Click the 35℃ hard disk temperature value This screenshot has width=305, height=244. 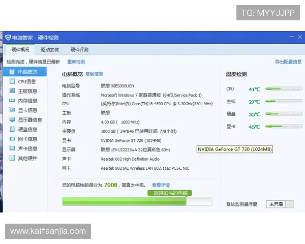[x=254, y=114]
